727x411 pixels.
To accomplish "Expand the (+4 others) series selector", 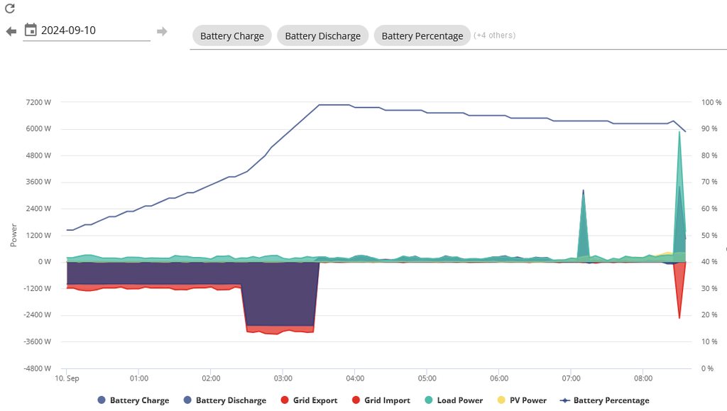I will click(x=494, y=35).
